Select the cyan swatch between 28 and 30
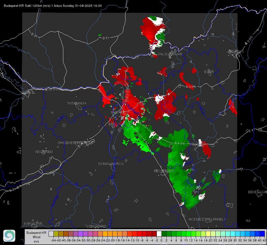The image size is (267, 245). point(233,234)
